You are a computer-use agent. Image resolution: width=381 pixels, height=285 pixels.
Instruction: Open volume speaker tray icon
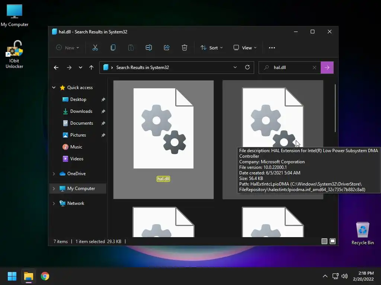344,276
